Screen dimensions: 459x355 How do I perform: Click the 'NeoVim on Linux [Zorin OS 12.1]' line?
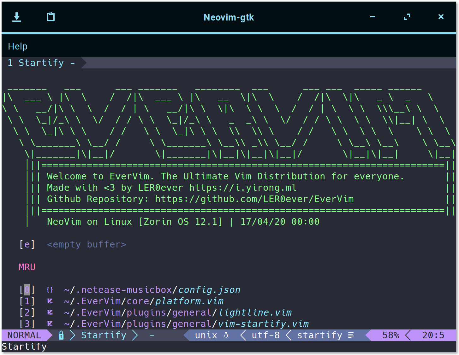point(135,222)
